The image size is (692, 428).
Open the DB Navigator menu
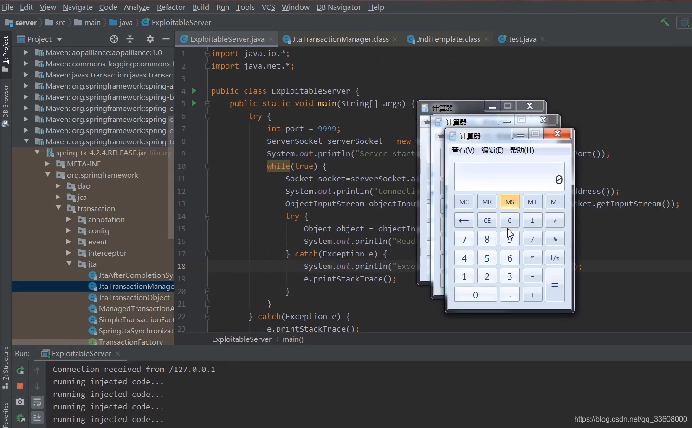pyautogui.click(x=338, y=7)
